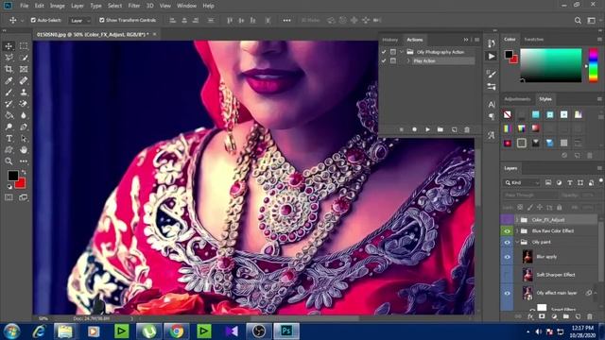Open Actions panel options menu

click(476, 40)
